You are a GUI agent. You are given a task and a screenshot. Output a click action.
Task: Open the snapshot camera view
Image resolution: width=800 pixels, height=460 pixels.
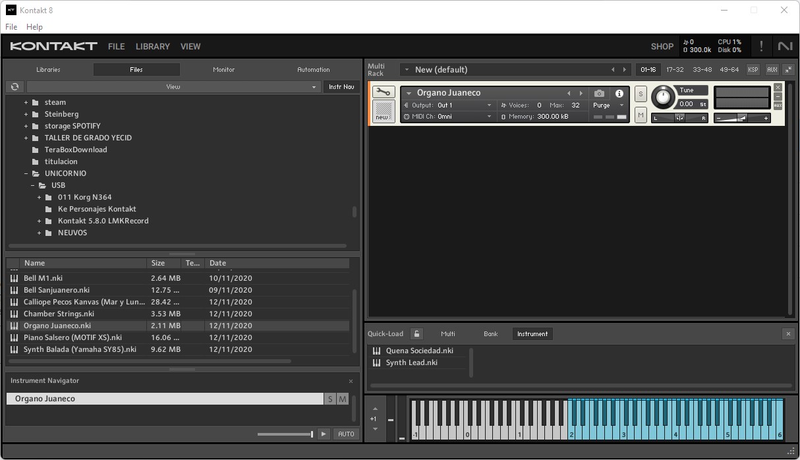(x=599, y=94)
